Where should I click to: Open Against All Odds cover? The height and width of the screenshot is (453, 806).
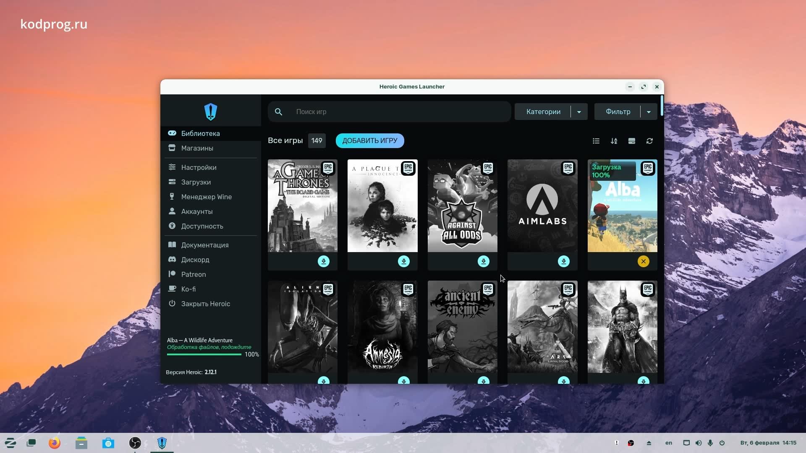463,206
